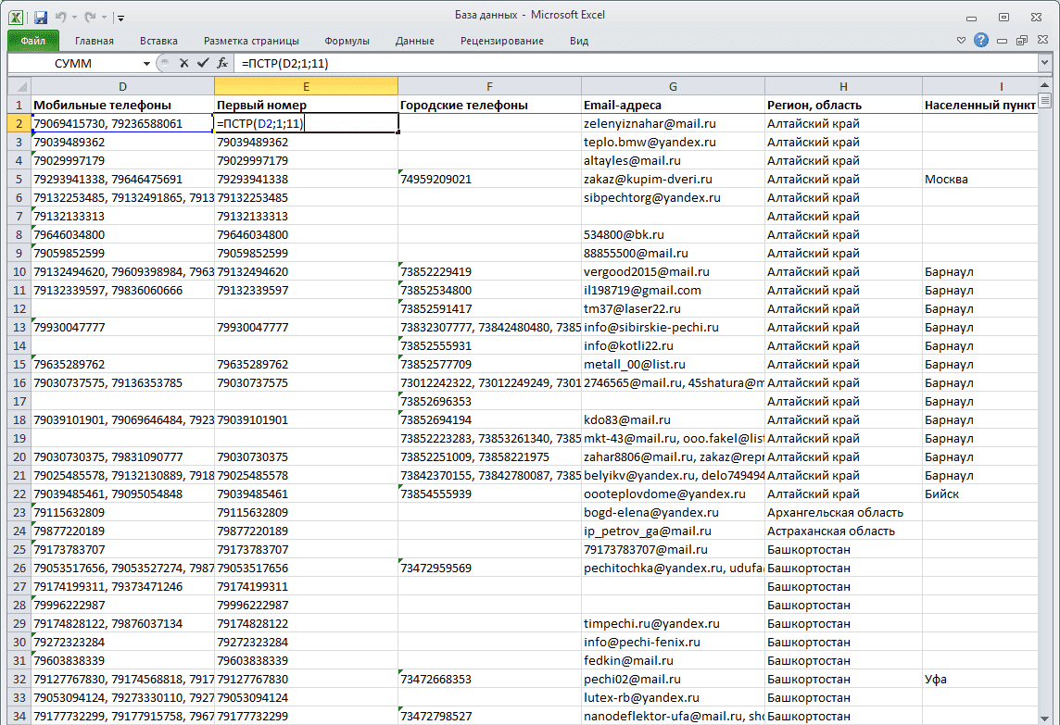Select column G header

click(x=673, y=86)
